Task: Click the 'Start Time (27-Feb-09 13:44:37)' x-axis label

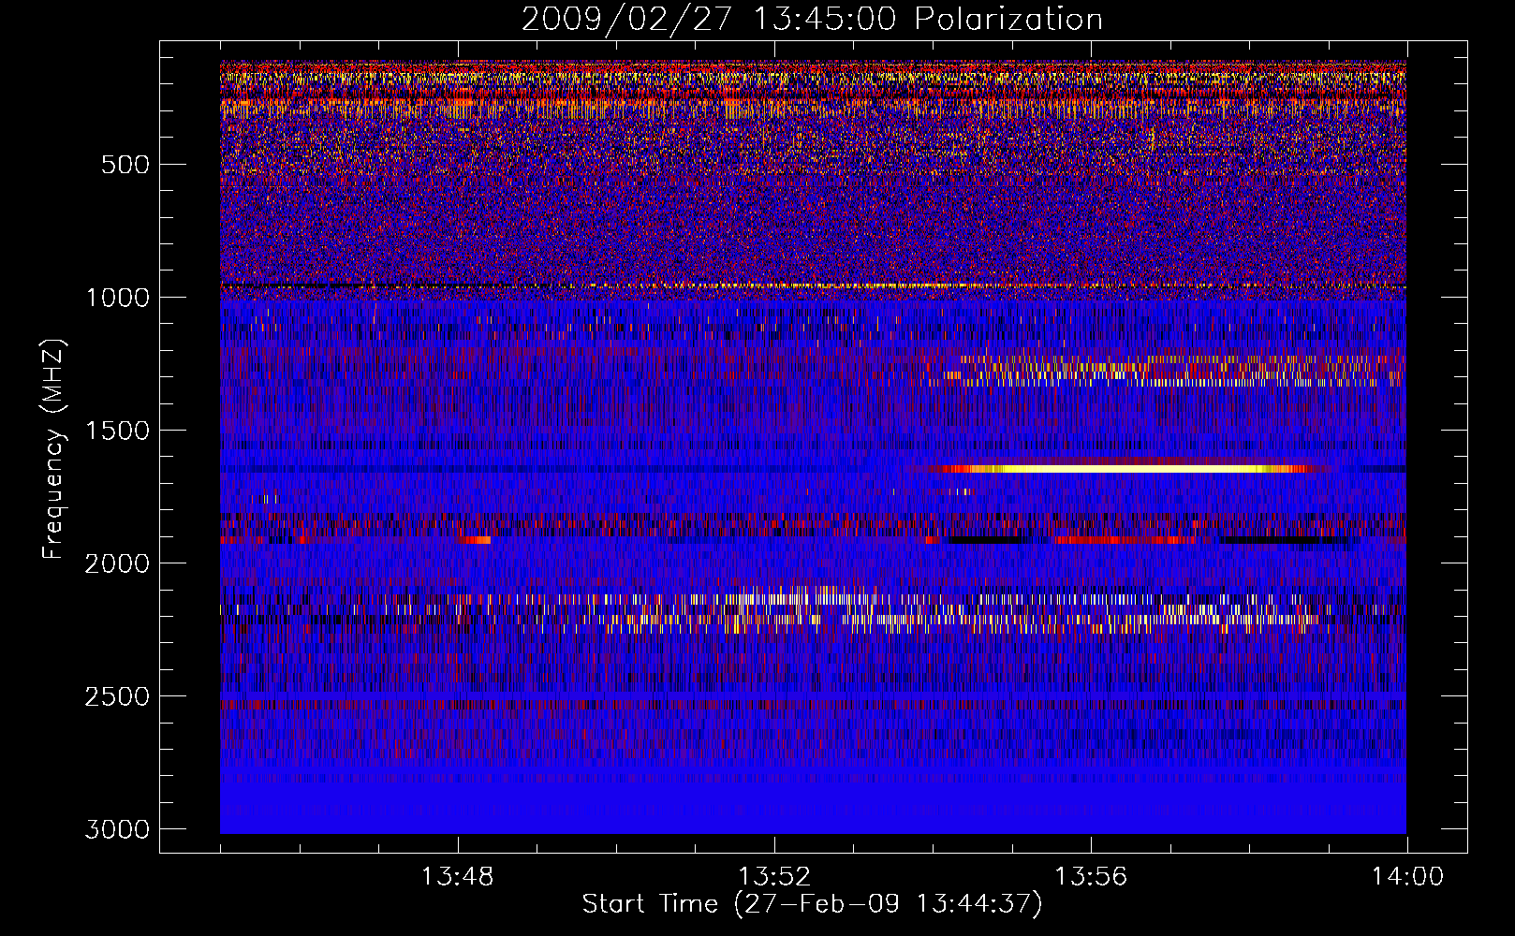Action: (x=812, y=904)
